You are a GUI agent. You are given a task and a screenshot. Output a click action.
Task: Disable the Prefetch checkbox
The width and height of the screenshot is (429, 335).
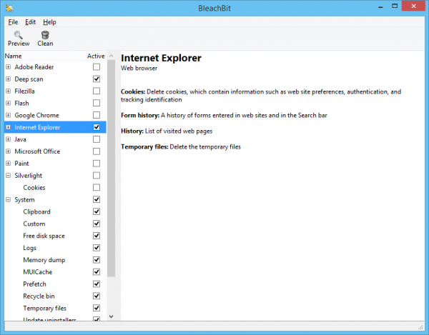[97, 284]
